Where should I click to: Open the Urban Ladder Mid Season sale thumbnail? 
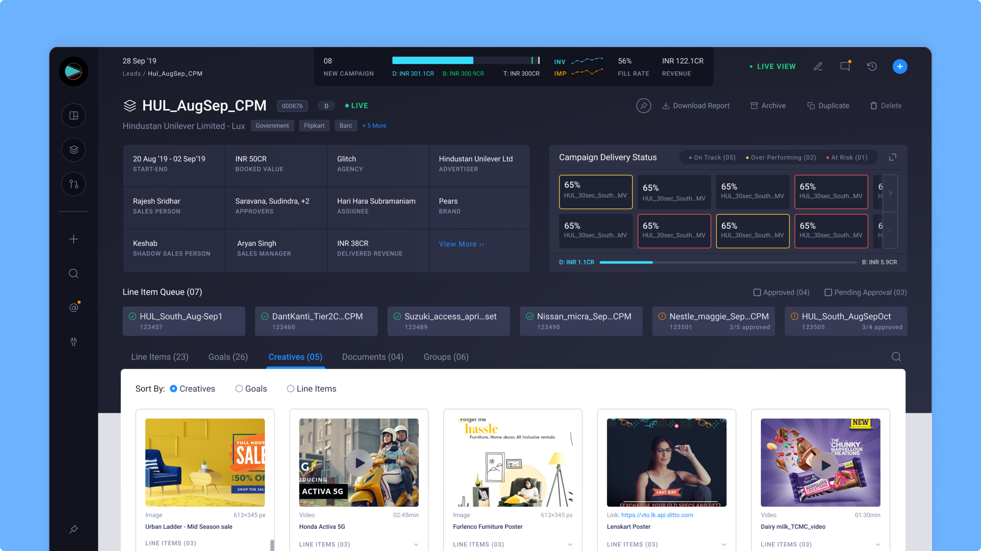tap(205, 463)
